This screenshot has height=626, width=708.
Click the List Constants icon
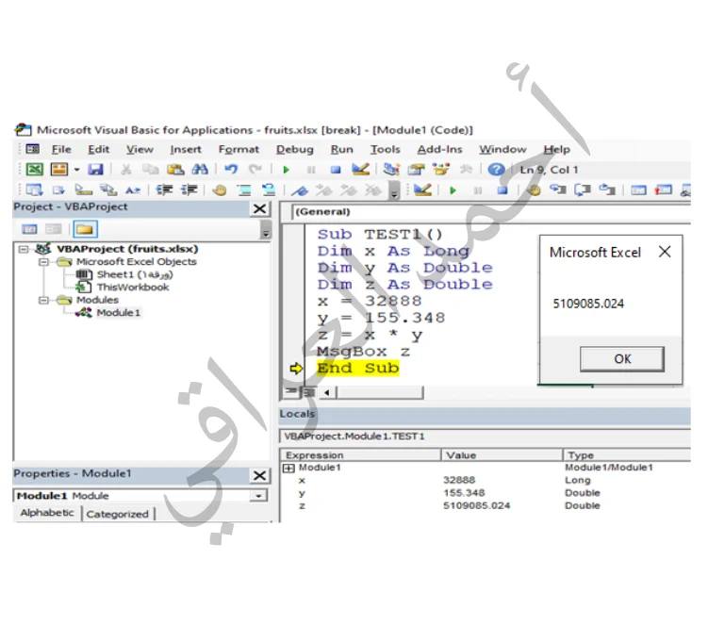pos(58,190)
